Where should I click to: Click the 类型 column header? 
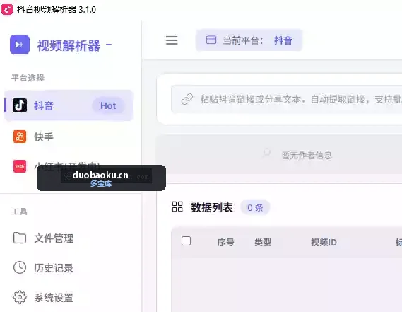pyautogui.click(x=263, y=242)
